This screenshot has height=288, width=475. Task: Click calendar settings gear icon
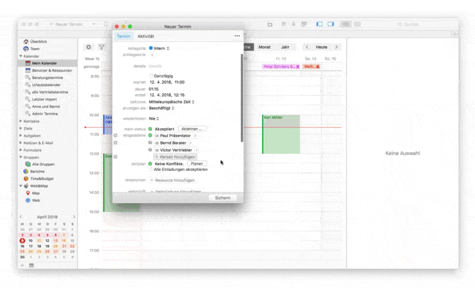click(88, 47)
